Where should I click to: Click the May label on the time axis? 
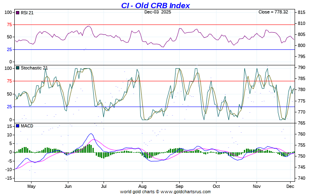[x=32, y=186]
